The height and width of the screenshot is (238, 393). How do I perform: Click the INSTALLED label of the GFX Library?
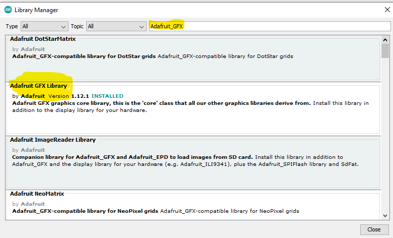(107, 96)
